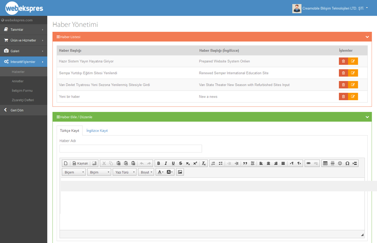Viewport: 377px width, 243px height.
Task: Apply italic formatting in the editor toolbar
Action: pyautogui.click(x=166, y=163)
